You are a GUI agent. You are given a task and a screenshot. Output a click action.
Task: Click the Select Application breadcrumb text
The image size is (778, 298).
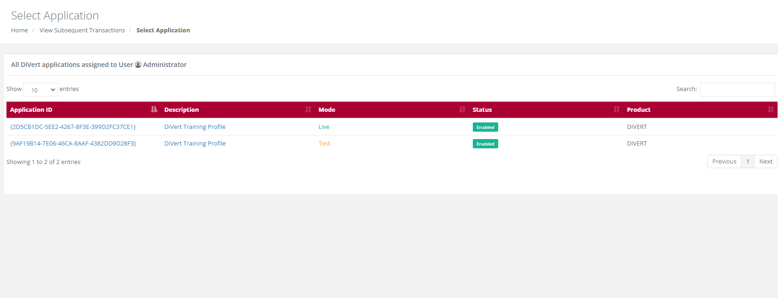click(163, 30)
